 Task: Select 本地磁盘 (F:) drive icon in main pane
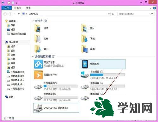pyautogui.click(x=38, y=98)
